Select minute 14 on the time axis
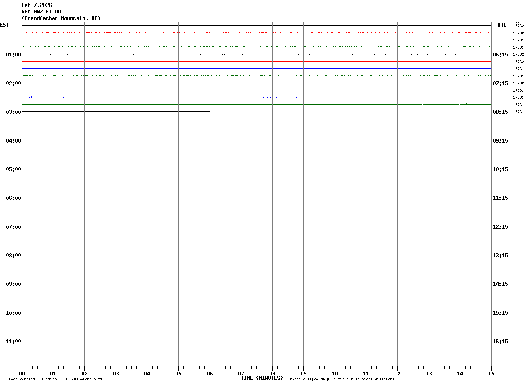The image size is (526, 385). click(x=460, y=373)
